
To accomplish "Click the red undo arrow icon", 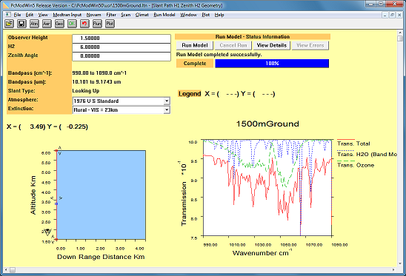I will point(84,24).
